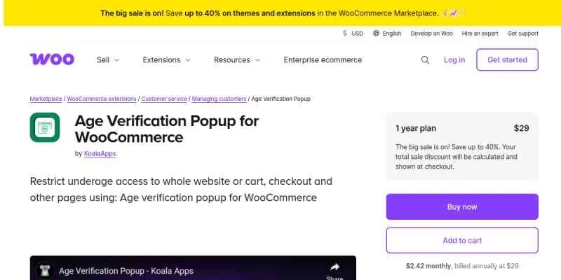The image size is (561, 280).
Task: Expand the Resources dropdown menu
Action: 237,60
